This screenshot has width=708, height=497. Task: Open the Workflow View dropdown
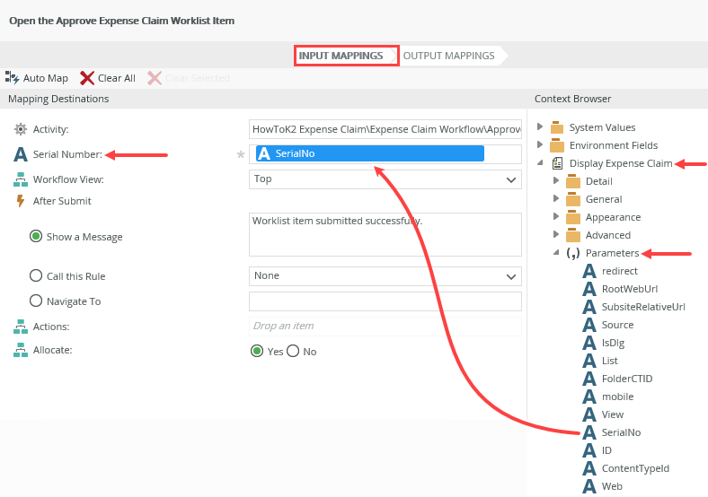[x=511, y=179]
